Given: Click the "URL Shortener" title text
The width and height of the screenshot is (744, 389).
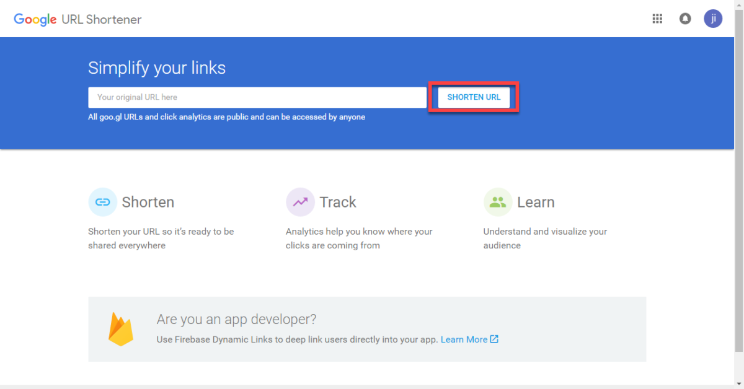Looking at the screenshot, I should [x=102, y=19].
